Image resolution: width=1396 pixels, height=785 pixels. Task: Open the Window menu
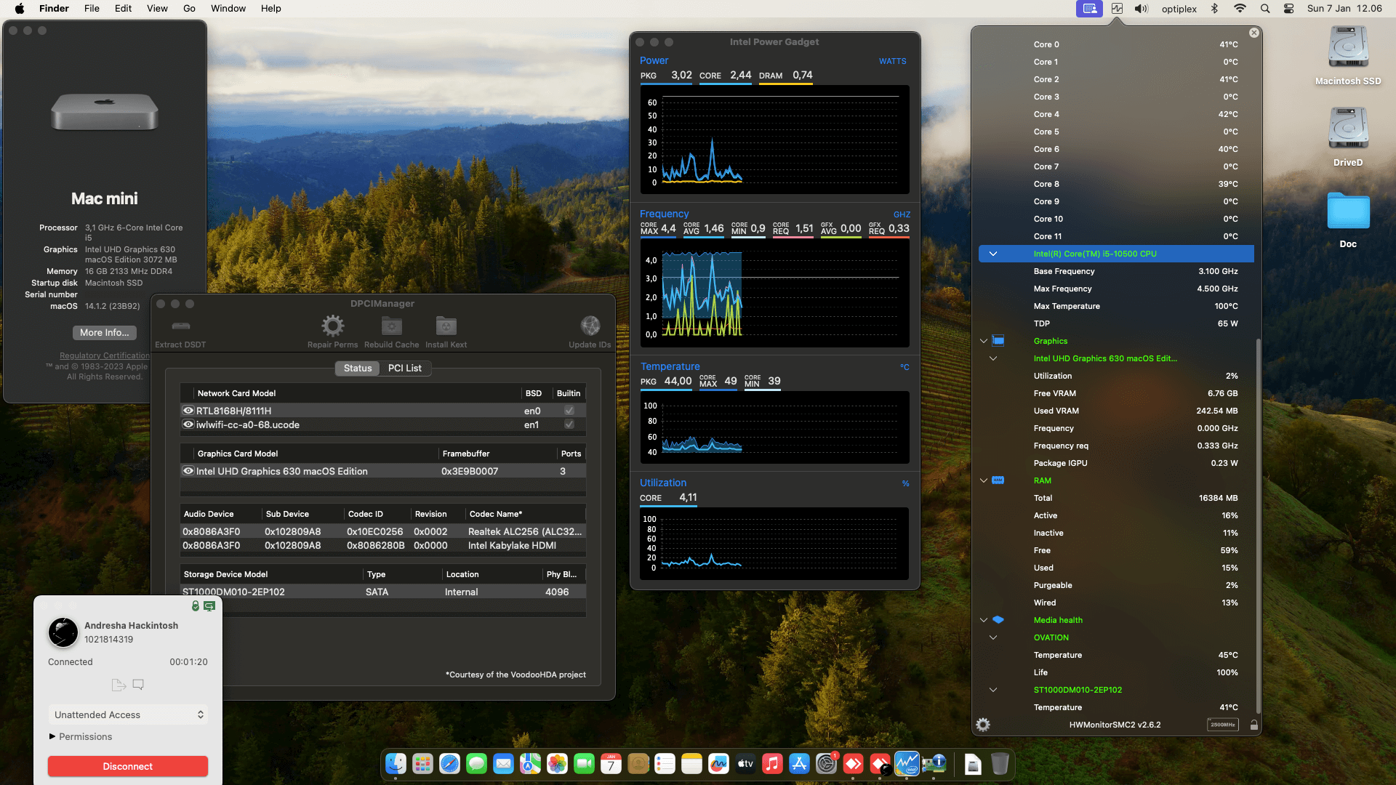pyautogui.click(x=228, y=9)
